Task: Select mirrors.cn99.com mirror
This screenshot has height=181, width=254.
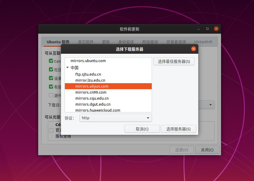Action: click(x=108, y=92)
